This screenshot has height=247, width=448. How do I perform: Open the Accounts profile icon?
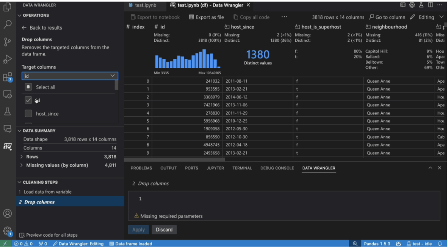click(7, 213)
